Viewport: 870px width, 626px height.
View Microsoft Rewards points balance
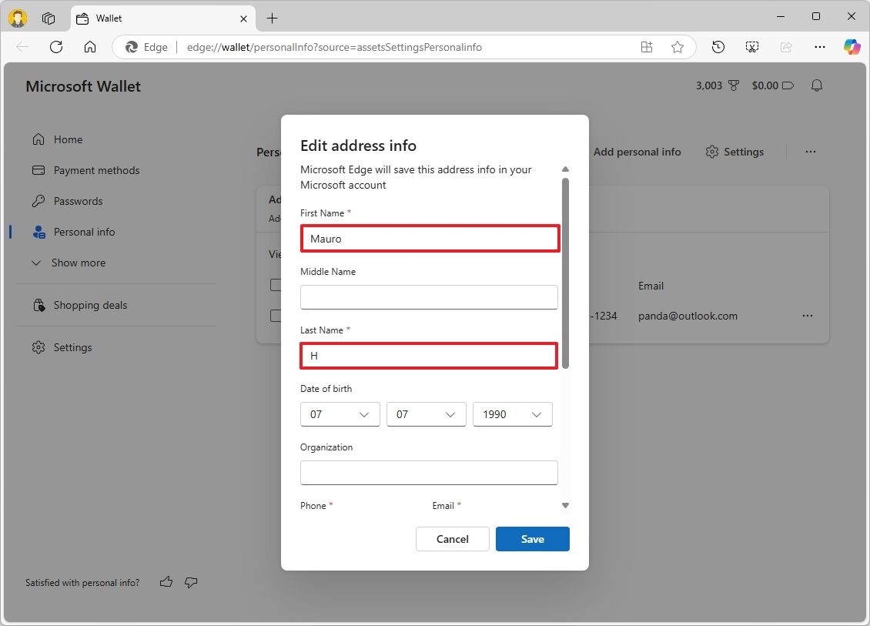(x=716, y=85)
